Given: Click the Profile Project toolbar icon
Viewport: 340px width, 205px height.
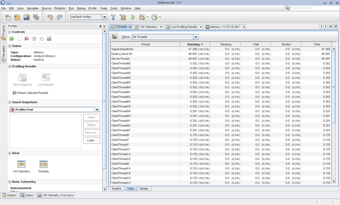Looking at the screenshot, I should coord(155,17).
